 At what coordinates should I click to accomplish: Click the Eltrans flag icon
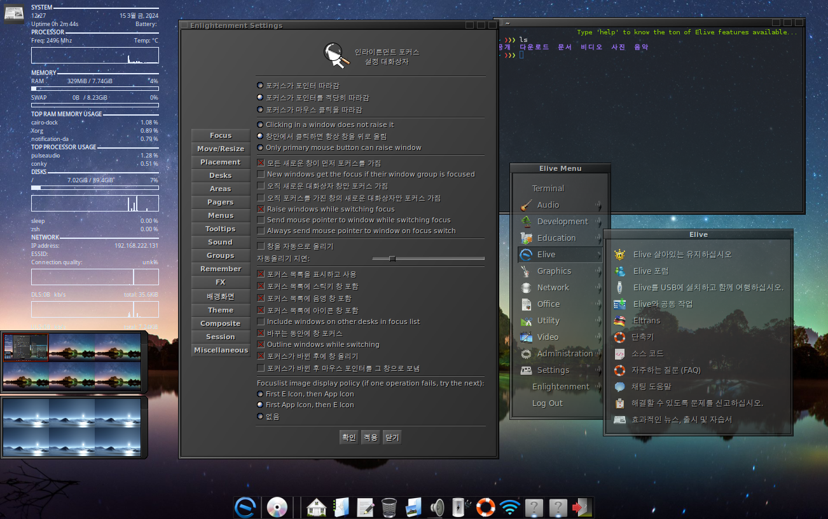[620, 321]
